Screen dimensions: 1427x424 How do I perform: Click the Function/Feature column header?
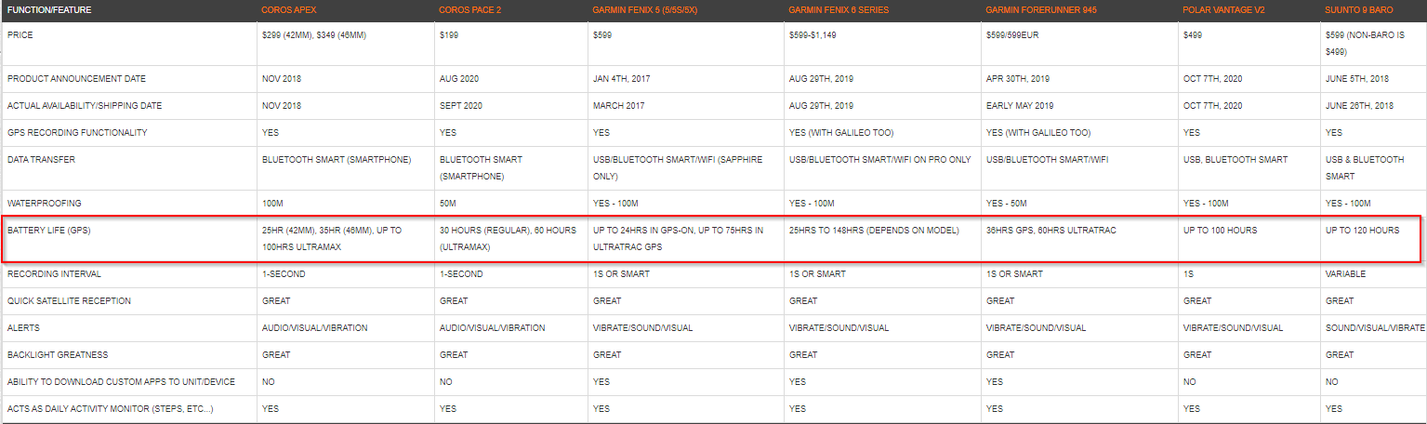point(48,10)
